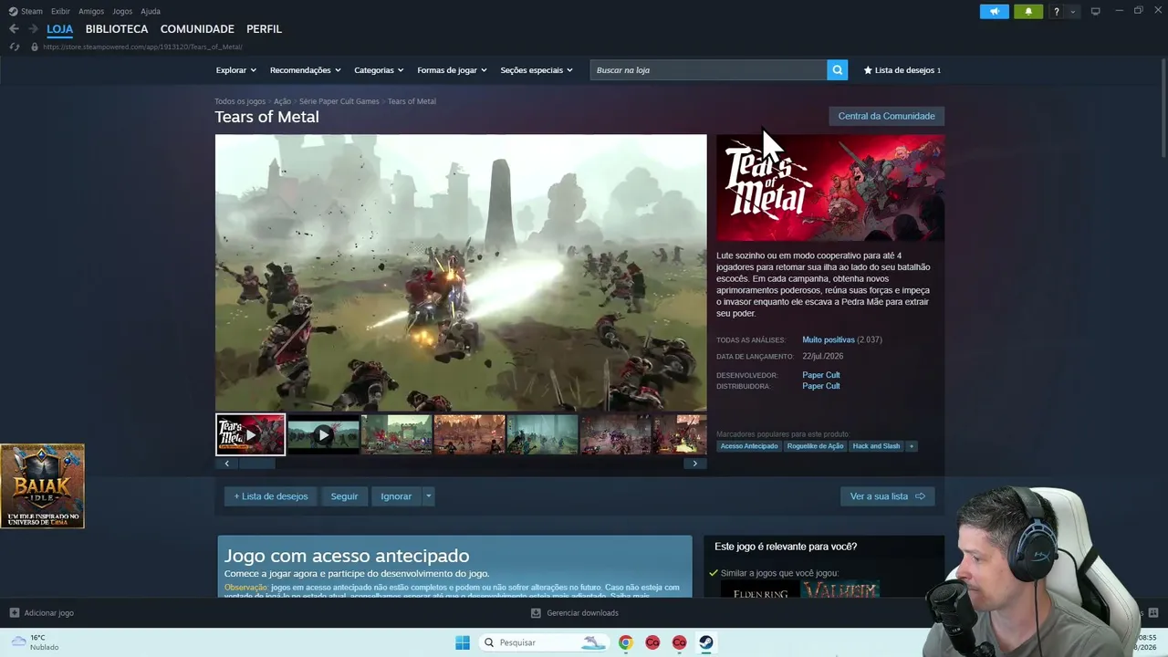The height and width of the screenshot is (657, 1168).
Task: Add game via + Lista de desejos
Action: 271,496
